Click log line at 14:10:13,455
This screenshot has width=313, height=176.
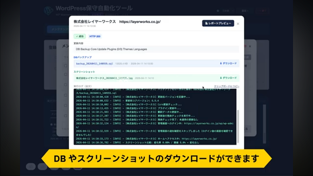coord(128,108)
